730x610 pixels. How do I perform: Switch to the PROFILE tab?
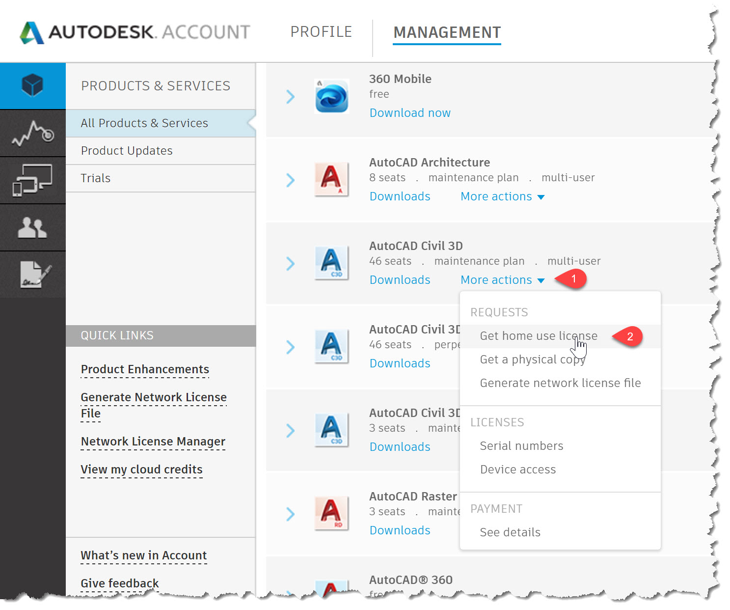coord(321,32)
